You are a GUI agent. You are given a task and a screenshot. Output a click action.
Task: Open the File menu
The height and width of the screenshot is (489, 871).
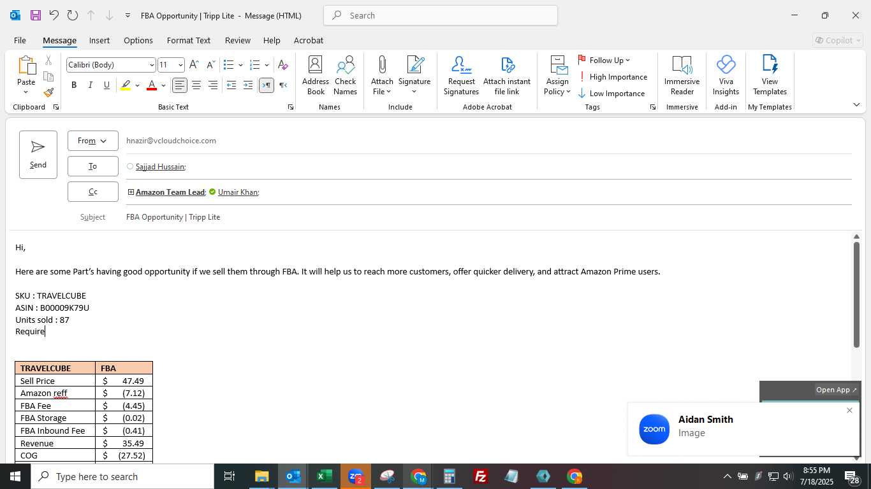click(20, 40)
